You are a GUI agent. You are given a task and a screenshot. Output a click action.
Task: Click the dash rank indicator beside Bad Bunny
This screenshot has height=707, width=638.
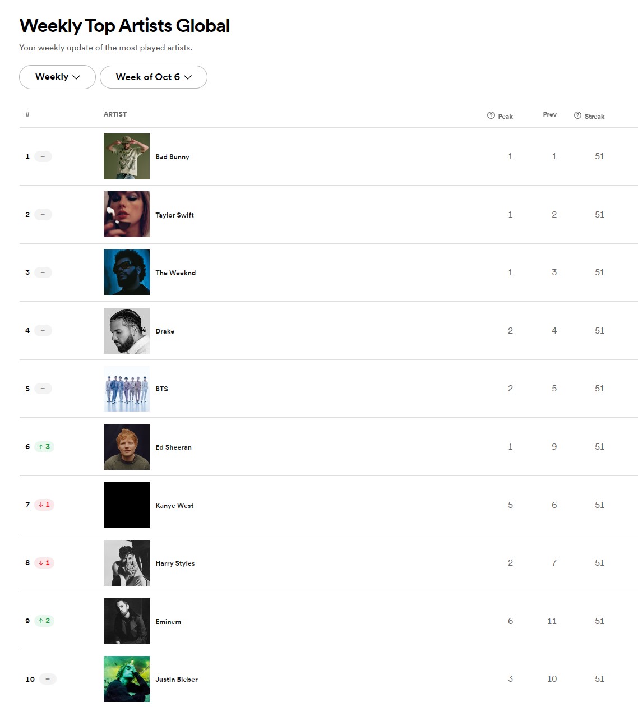[x=44, y=156]
